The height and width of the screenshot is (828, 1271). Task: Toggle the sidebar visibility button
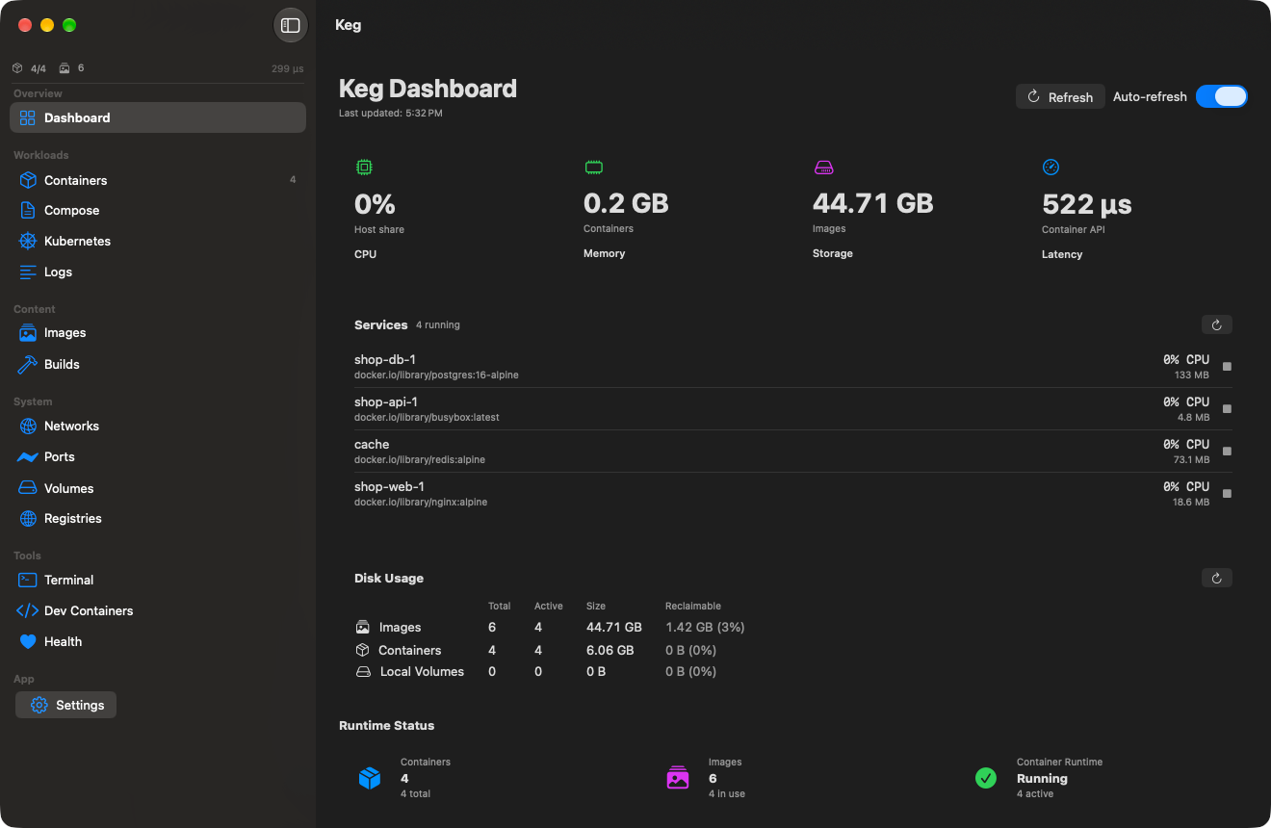tap(291, 26)
